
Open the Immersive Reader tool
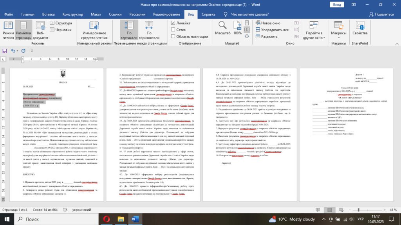[94, 30]
